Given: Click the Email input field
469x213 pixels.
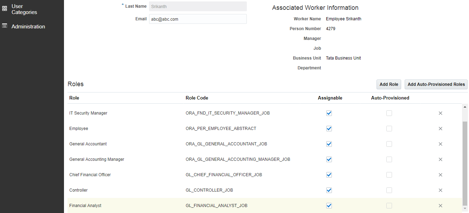Looking at the screenshot, I should [x=198, y=19].
